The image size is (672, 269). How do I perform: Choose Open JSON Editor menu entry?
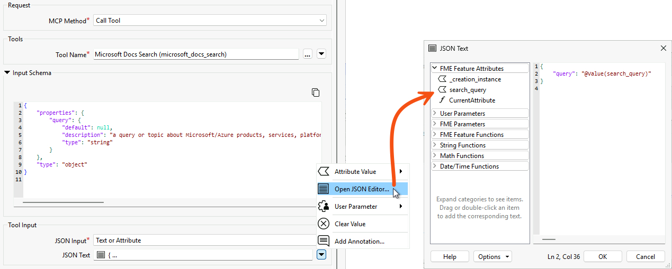362,189
